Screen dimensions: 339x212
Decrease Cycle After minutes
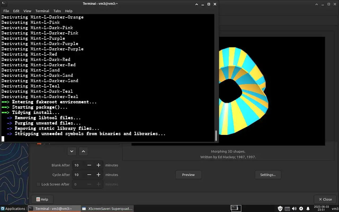[x=89, y=175]
